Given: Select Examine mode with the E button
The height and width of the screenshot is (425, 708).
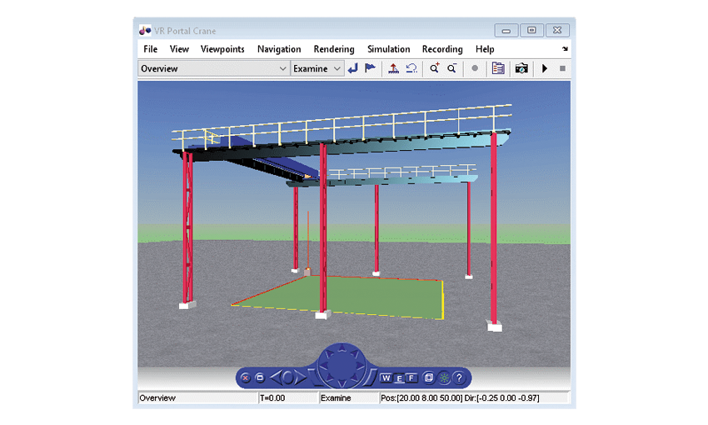Looking at the screenshot, I should point(399,379).
